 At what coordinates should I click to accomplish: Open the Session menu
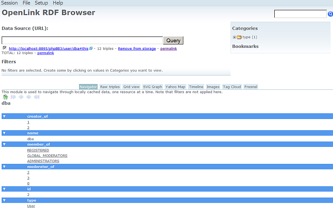pos(10,3)
